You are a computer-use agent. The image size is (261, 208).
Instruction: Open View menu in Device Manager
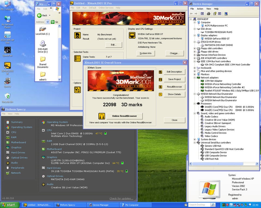pyautogui.click(x=209, y=9)
